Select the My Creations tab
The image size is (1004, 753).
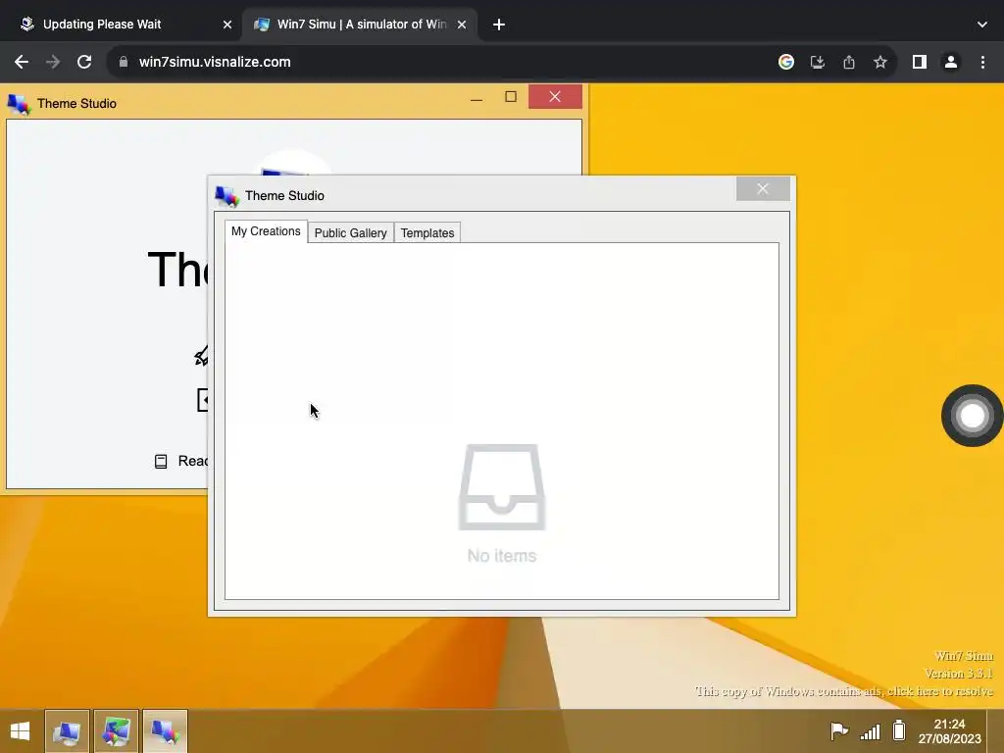266,231
